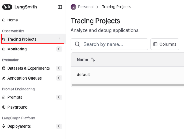Viewport: 184px width, 139px height.
Task: Collapse the sidebar with the panel toggle icon
Action: (60, 7)
